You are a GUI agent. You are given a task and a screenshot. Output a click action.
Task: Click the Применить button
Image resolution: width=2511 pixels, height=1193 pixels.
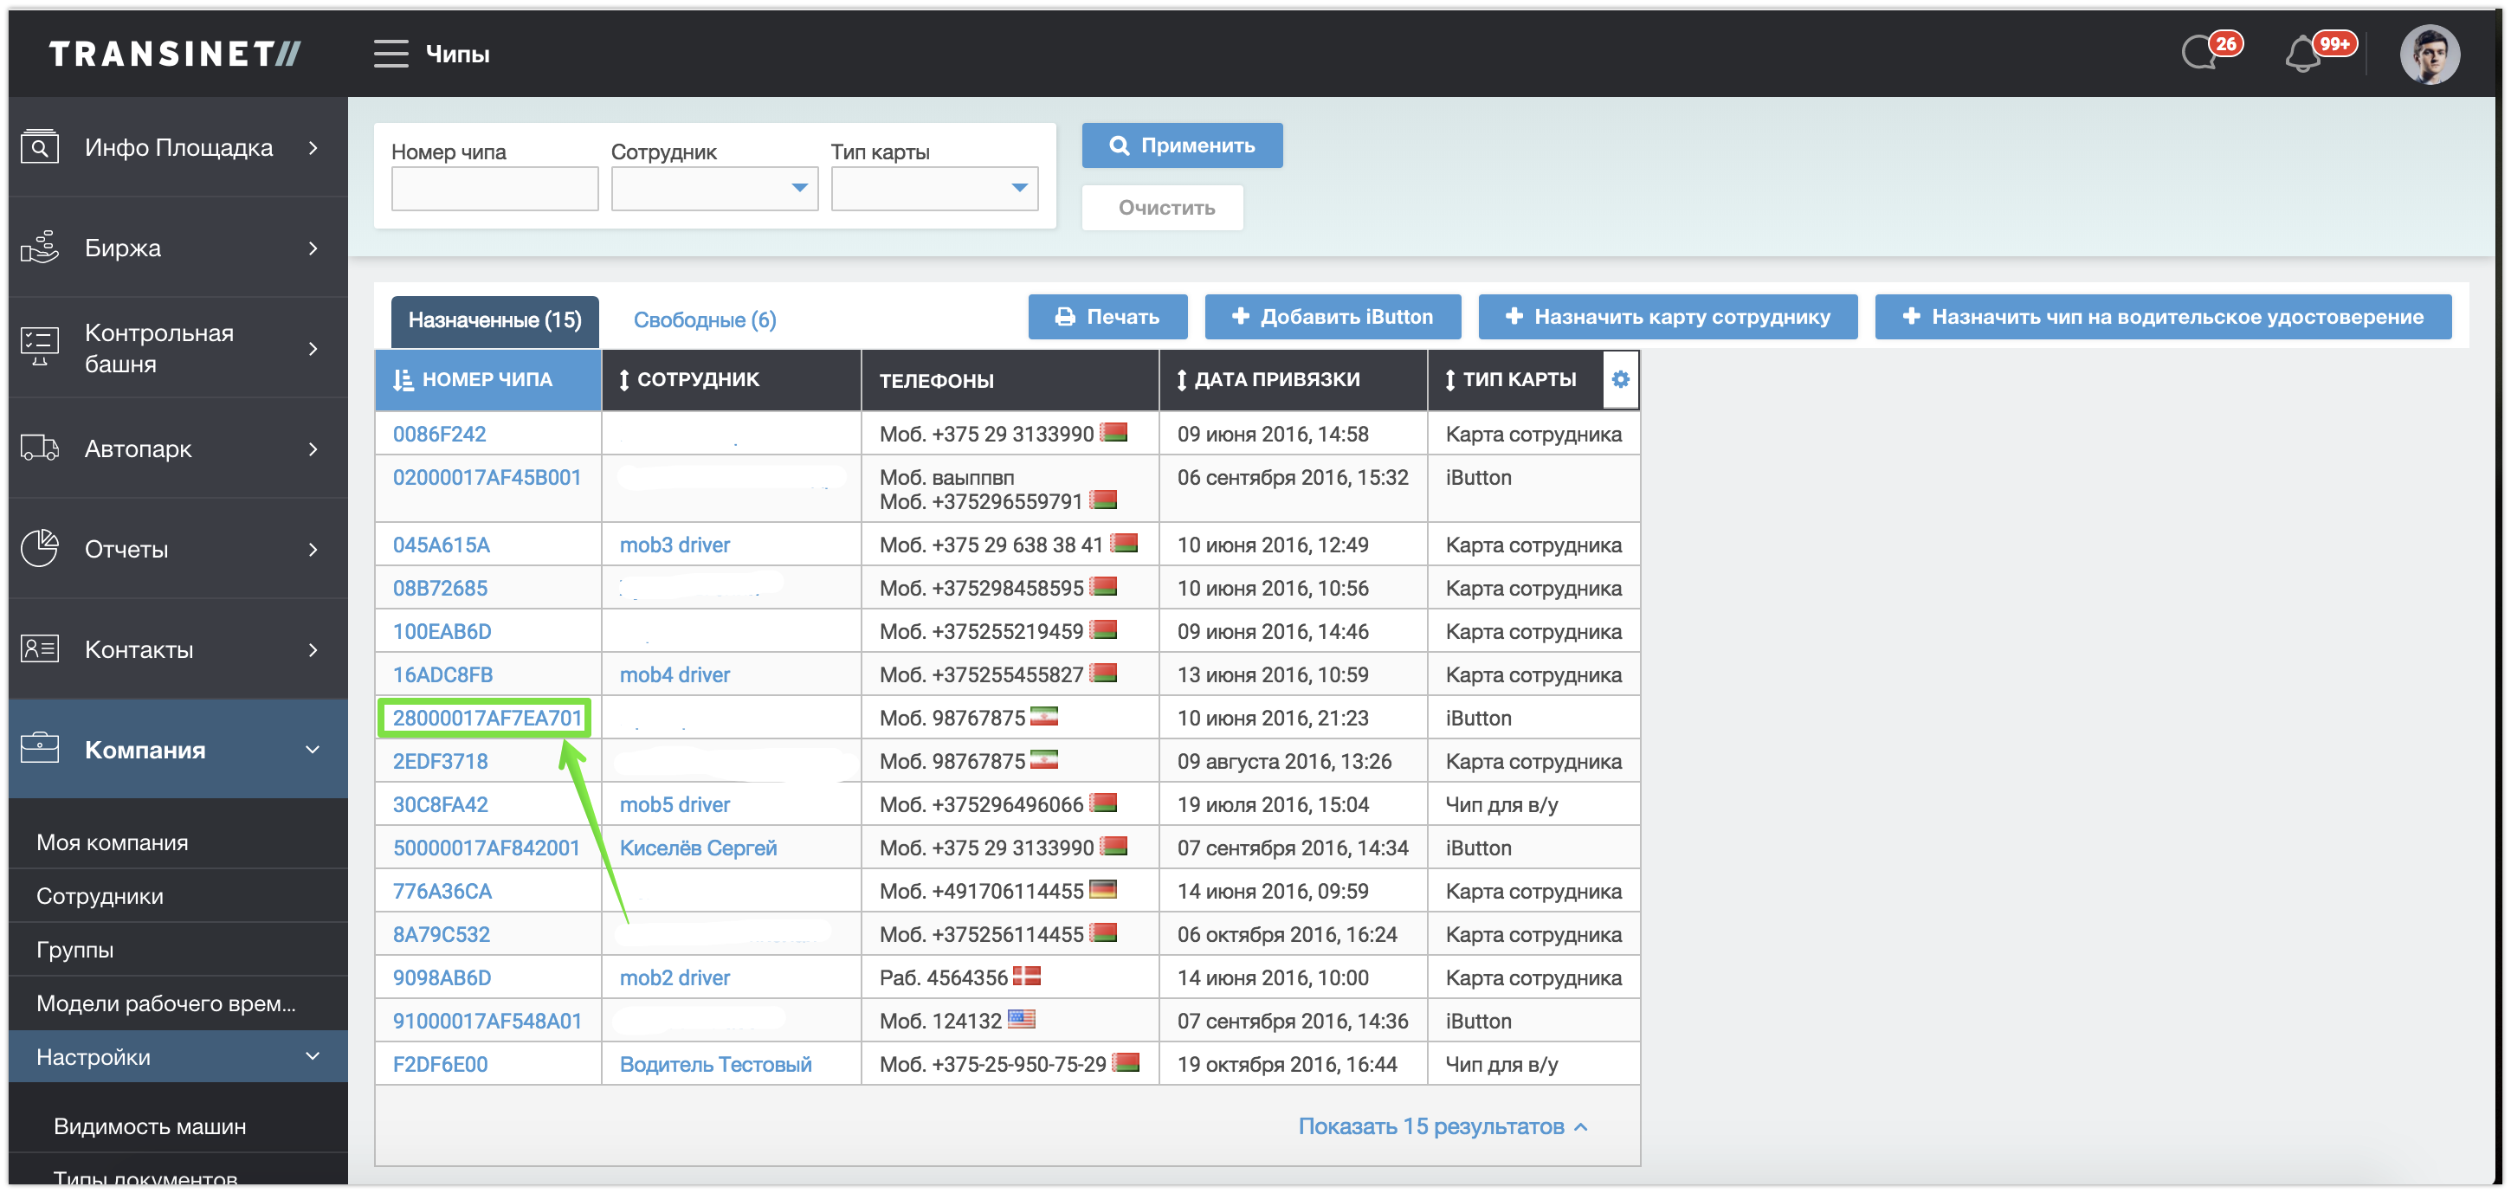click(x=1181, y=145)
